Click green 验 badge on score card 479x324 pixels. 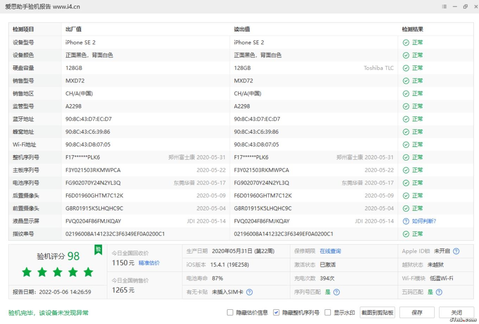pos(98,249)
